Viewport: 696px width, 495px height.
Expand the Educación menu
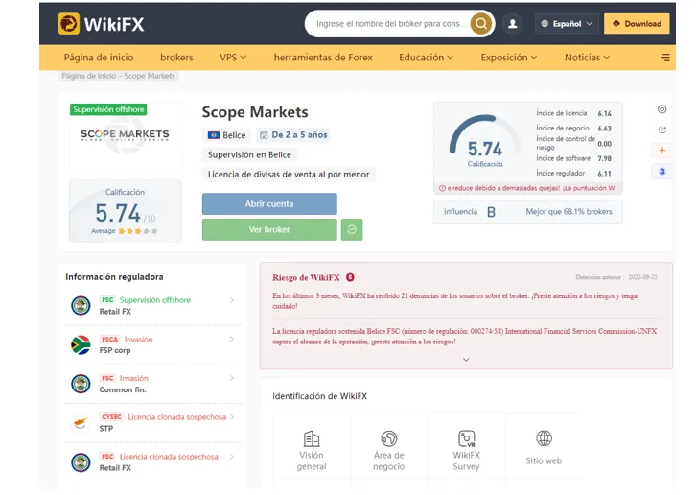[426, 58]
